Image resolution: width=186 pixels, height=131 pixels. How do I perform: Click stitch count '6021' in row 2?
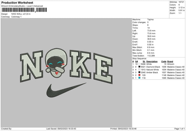tap(143, 67)
